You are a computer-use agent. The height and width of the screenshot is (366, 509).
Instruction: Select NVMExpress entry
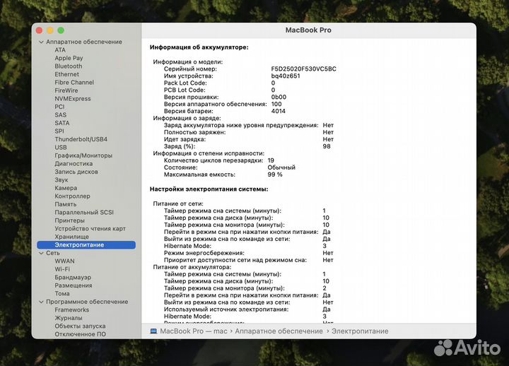click(x=73, y=99)
